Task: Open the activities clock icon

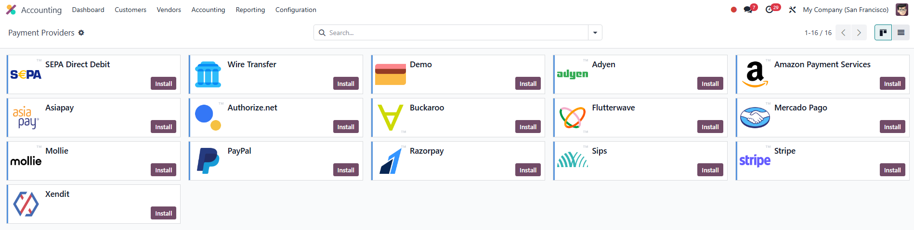Action: (770, 10)
